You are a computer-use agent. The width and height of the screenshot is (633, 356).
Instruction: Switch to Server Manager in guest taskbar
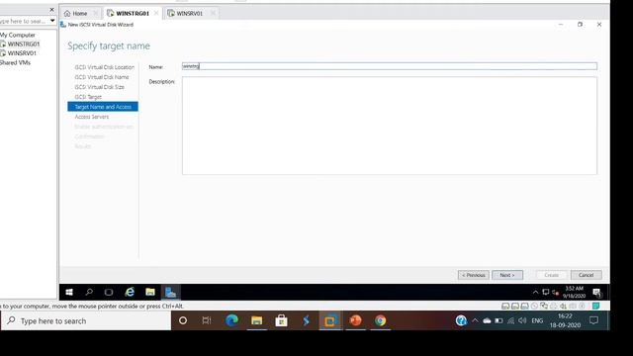[170, 292]
